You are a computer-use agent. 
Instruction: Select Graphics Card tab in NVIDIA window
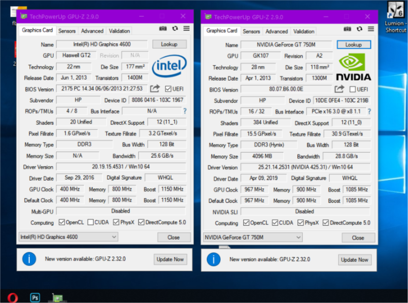pos(222,31)
